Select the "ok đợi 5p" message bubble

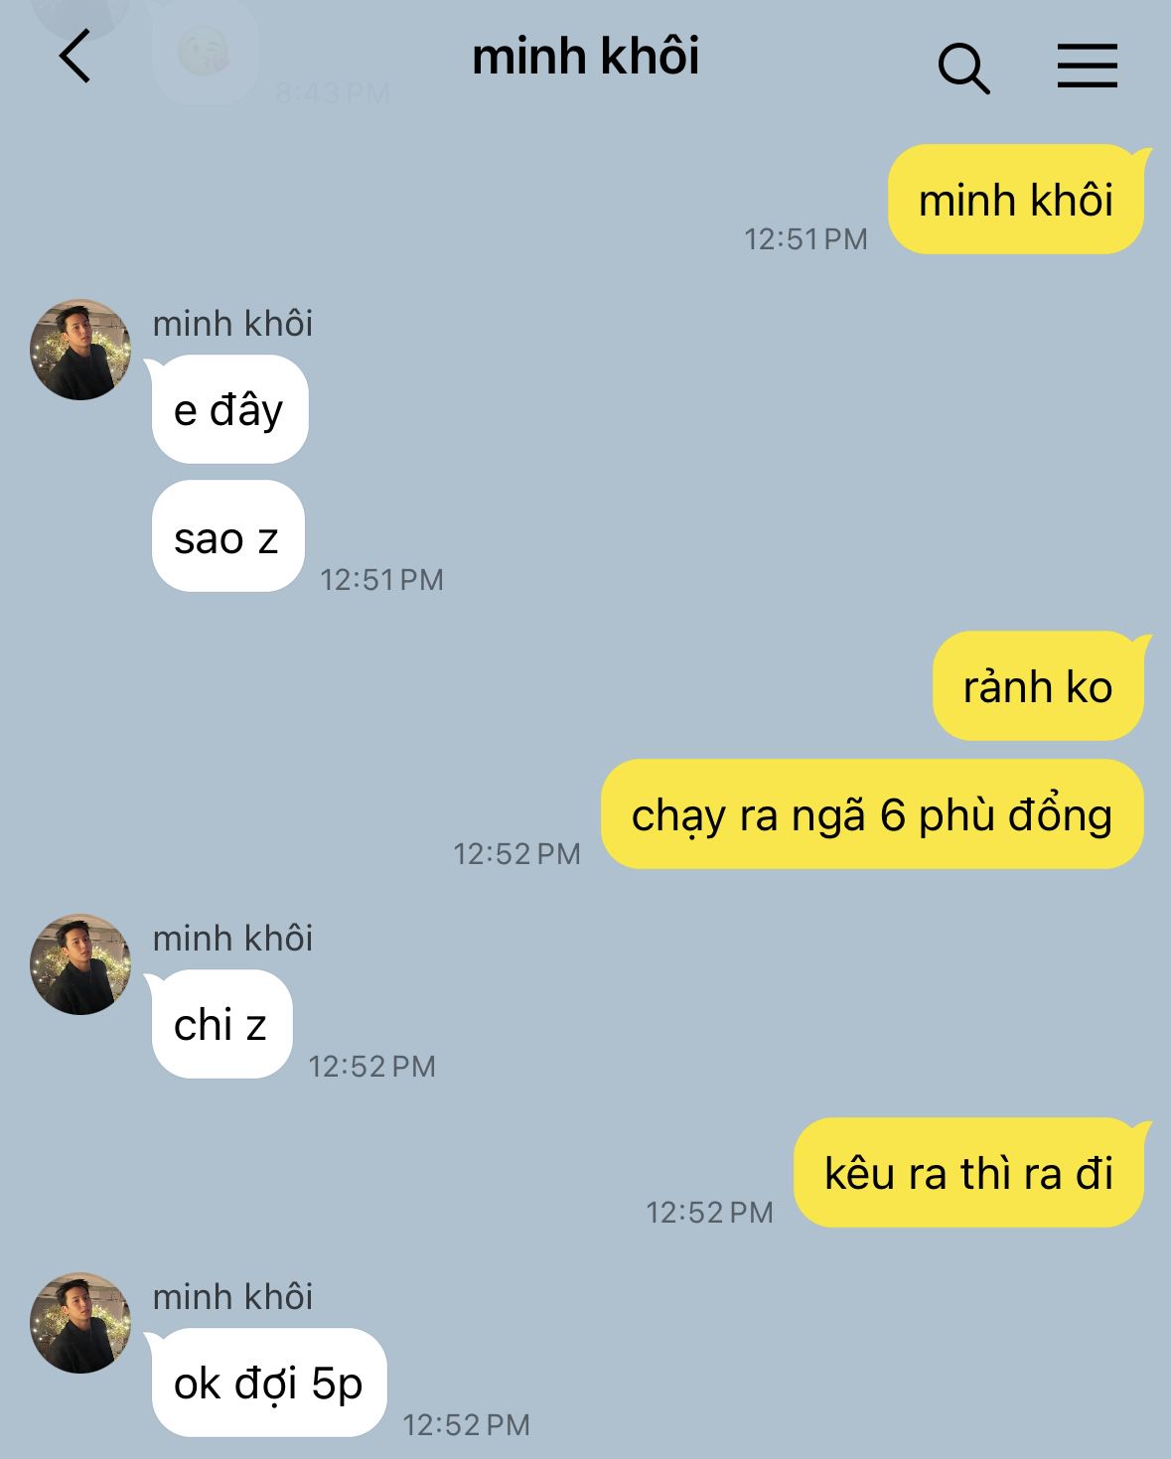(x=268, y=1383)
